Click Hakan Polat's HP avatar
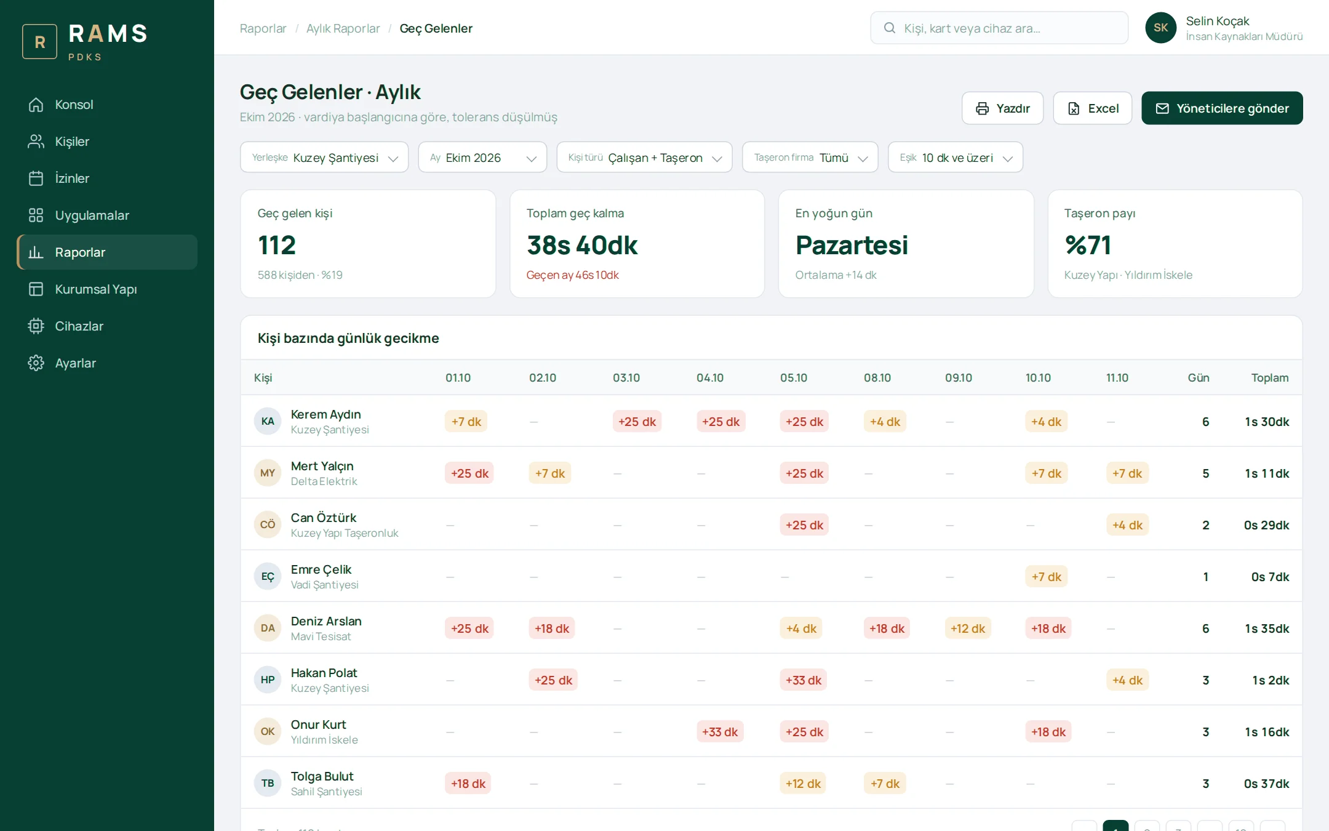The height and width of the screenshot is (831, 1329). point(267,680)
